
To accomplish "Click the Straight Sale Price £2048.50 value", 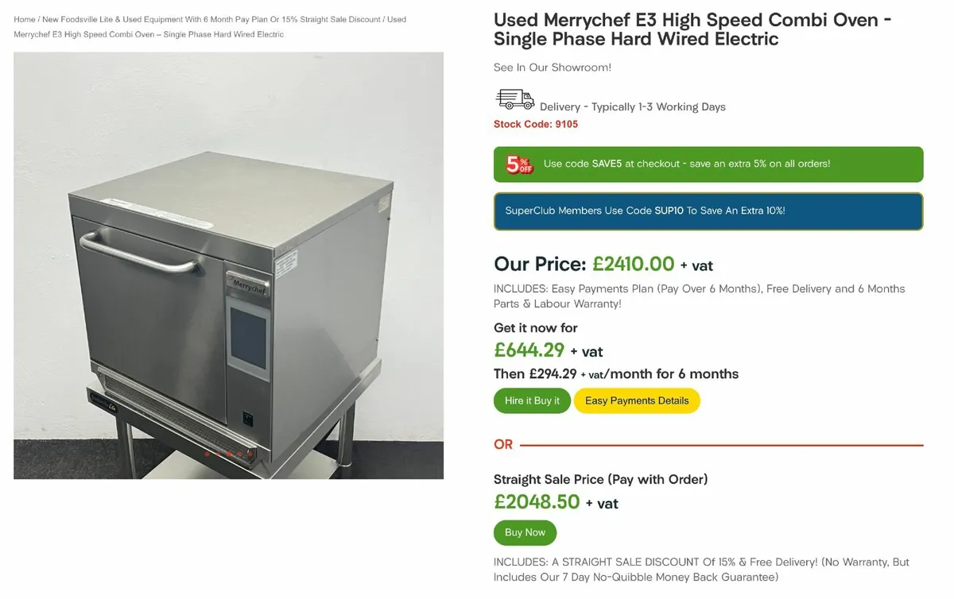I will 537,502.
